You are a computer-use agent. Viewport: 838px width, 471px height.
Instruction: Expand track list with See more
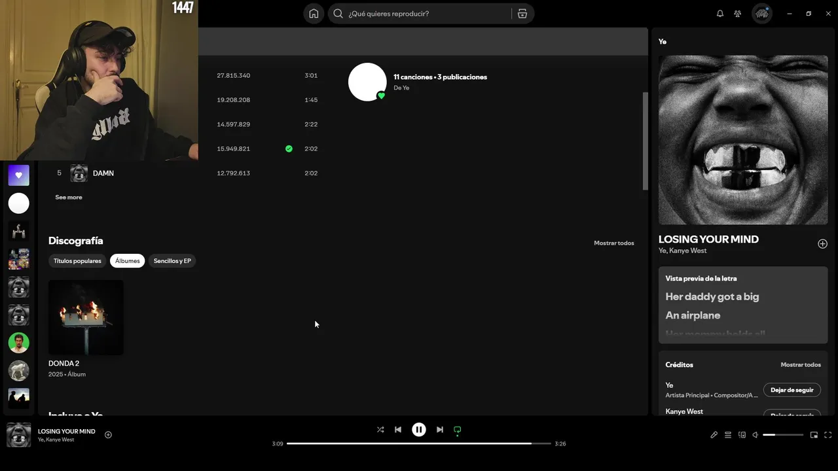(69, 198)
